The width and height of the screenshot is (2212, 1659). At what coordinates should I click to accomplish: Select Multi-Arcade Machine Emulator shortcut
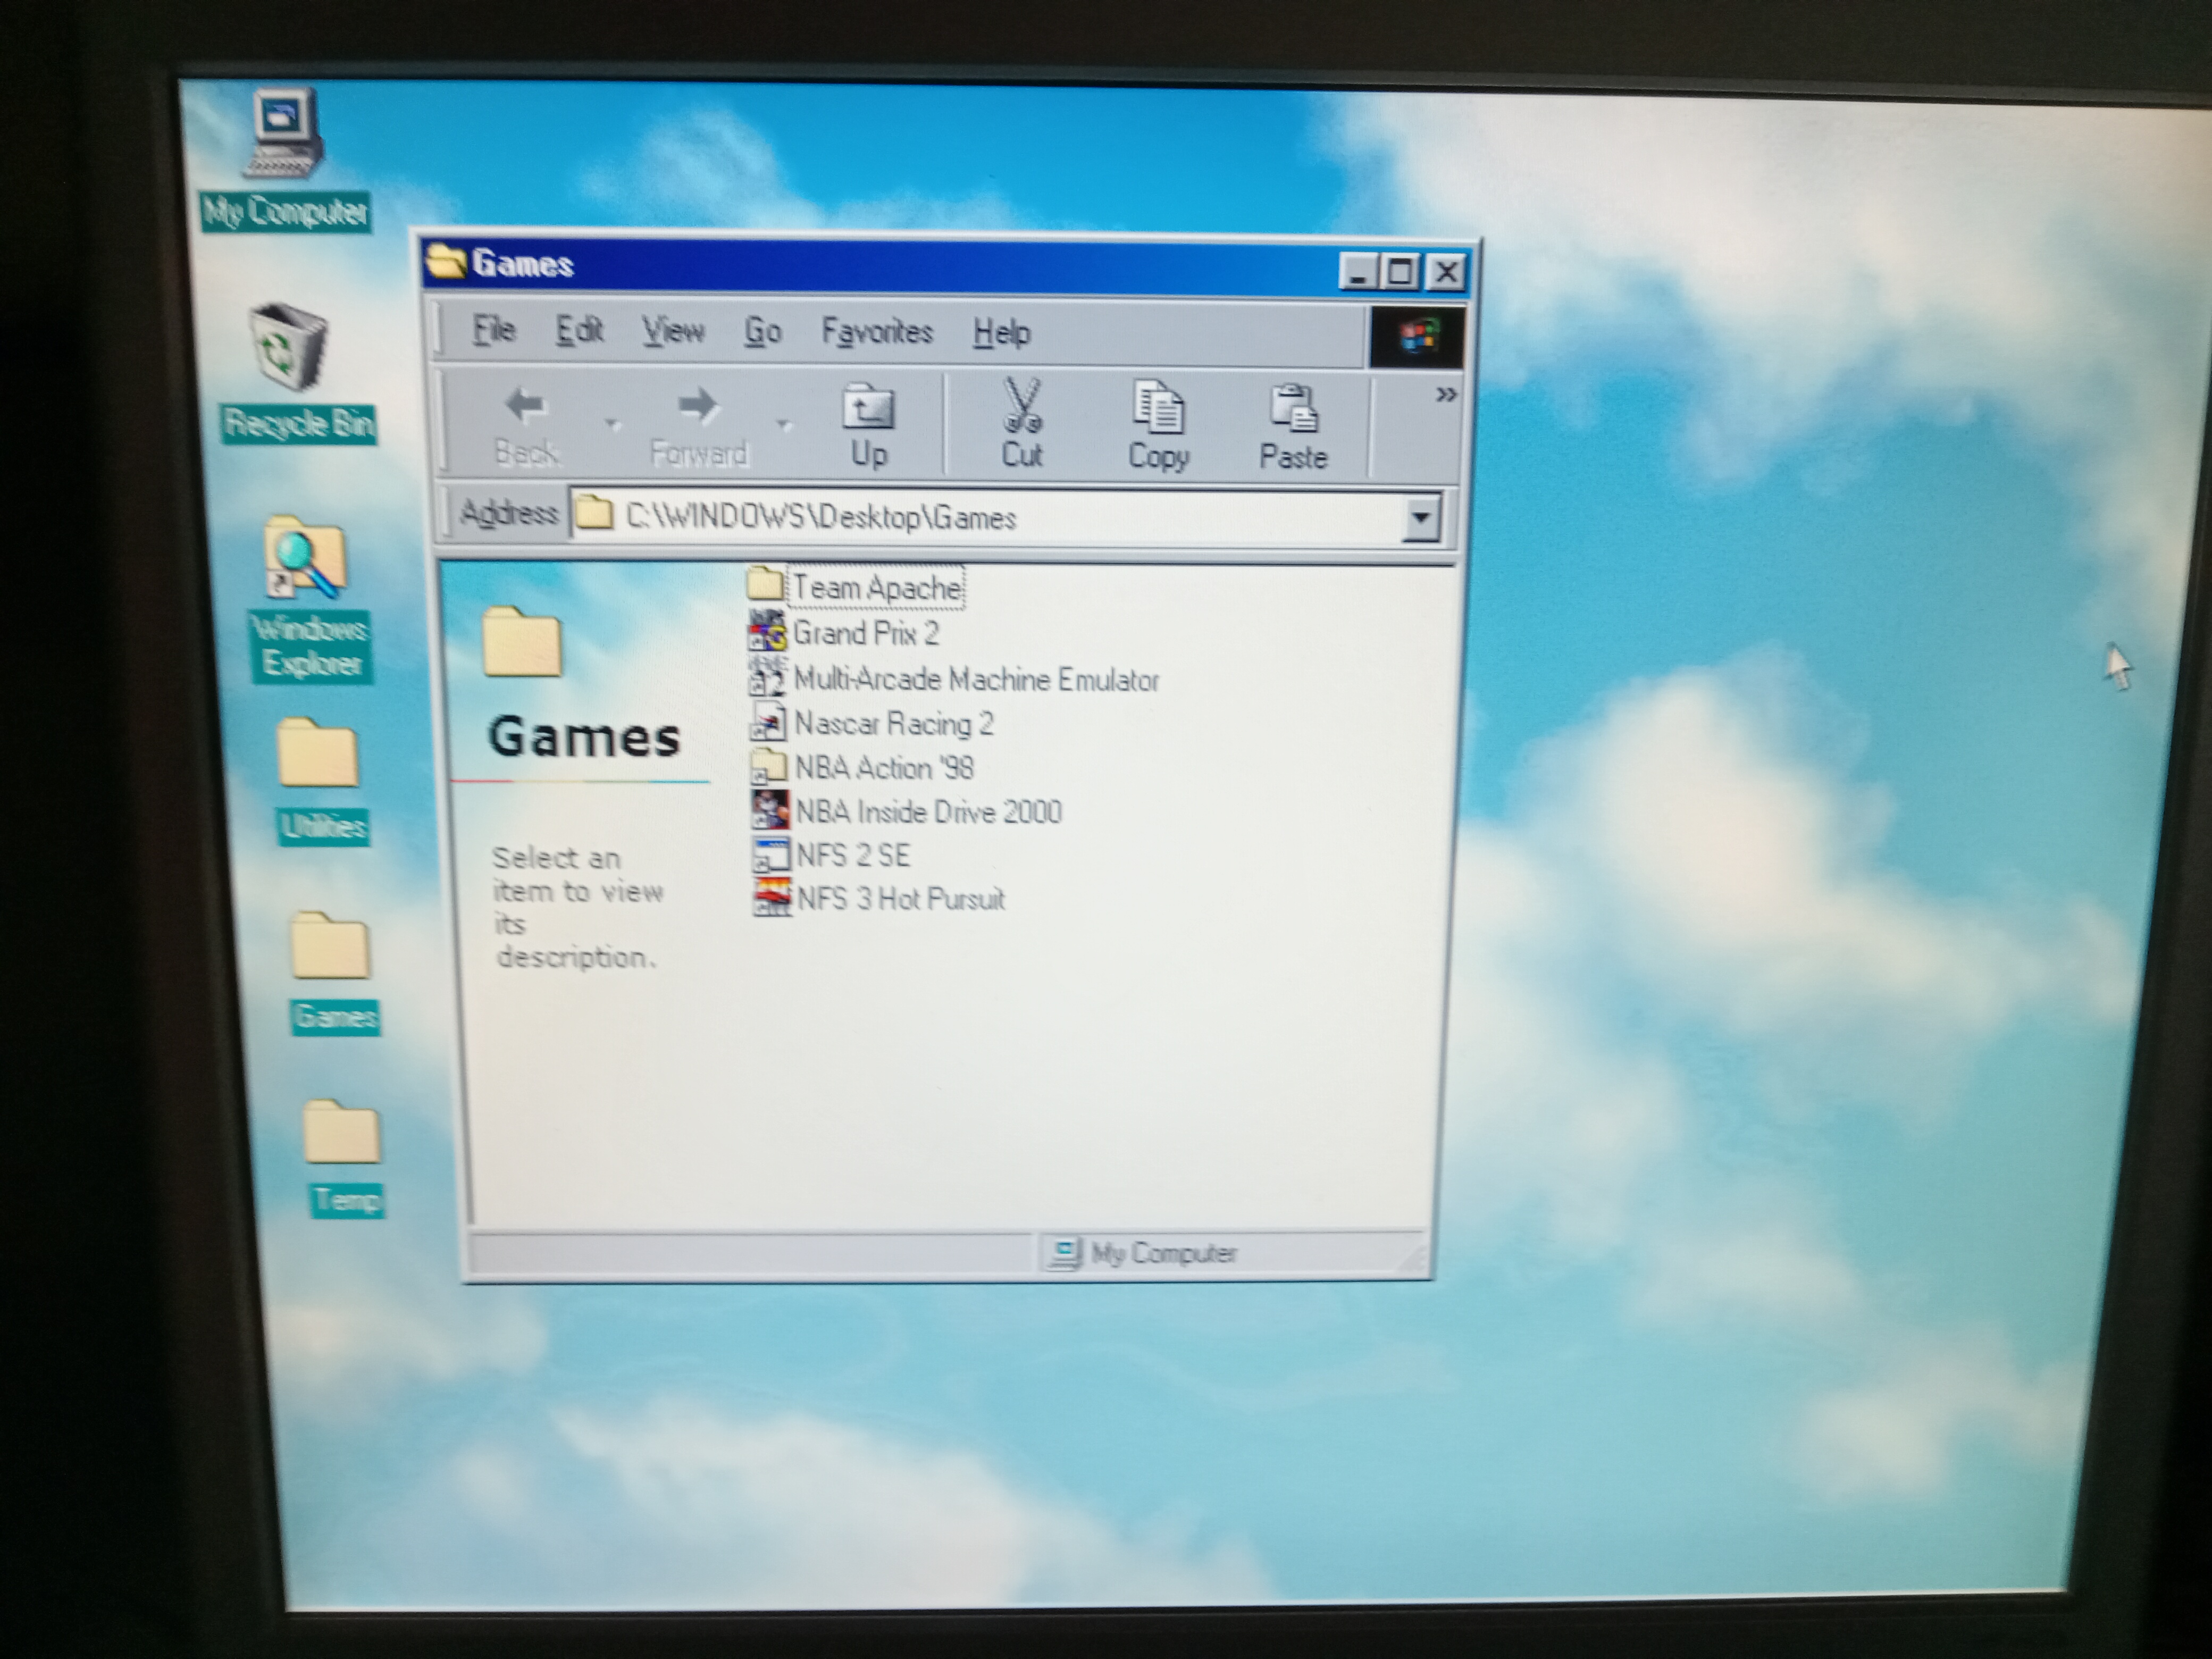(975, 680)
